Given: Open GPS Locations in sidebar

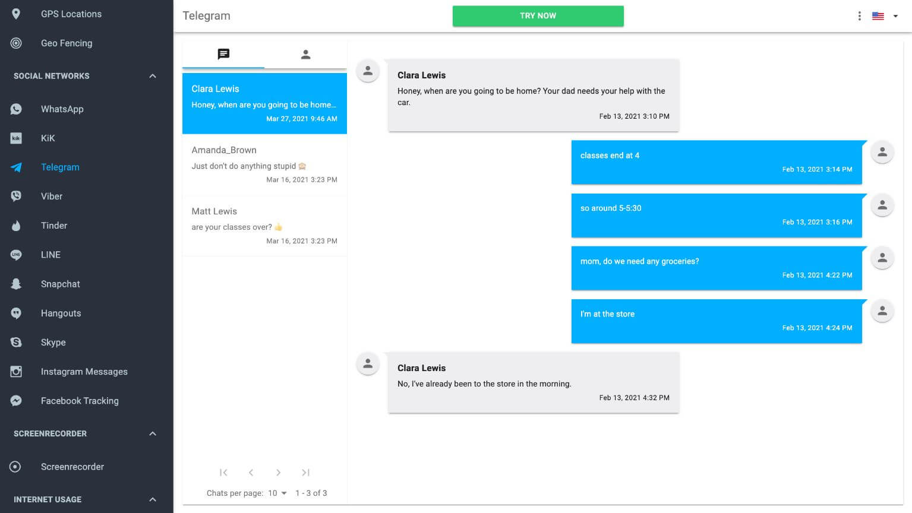Looking at the screenshot, I should (x=71, y=14).
